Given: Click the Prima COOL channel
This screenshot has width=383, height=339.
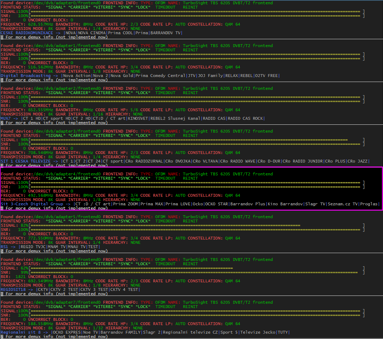Looking at the screenshot, I should pyautogui.click(x=121, y=33).
